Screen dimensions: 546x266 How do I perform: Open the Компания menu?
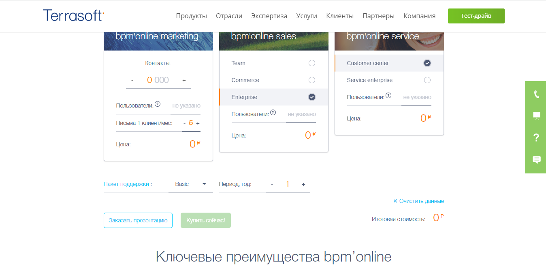coord(419,16)
